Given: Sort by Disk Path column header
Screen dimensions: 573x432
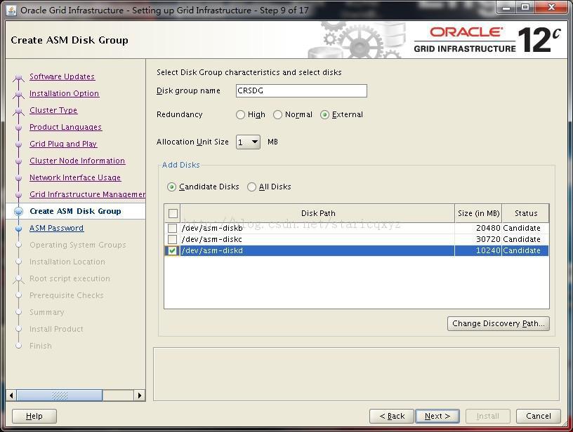Looking at the screenshot, I should [318, 213].
